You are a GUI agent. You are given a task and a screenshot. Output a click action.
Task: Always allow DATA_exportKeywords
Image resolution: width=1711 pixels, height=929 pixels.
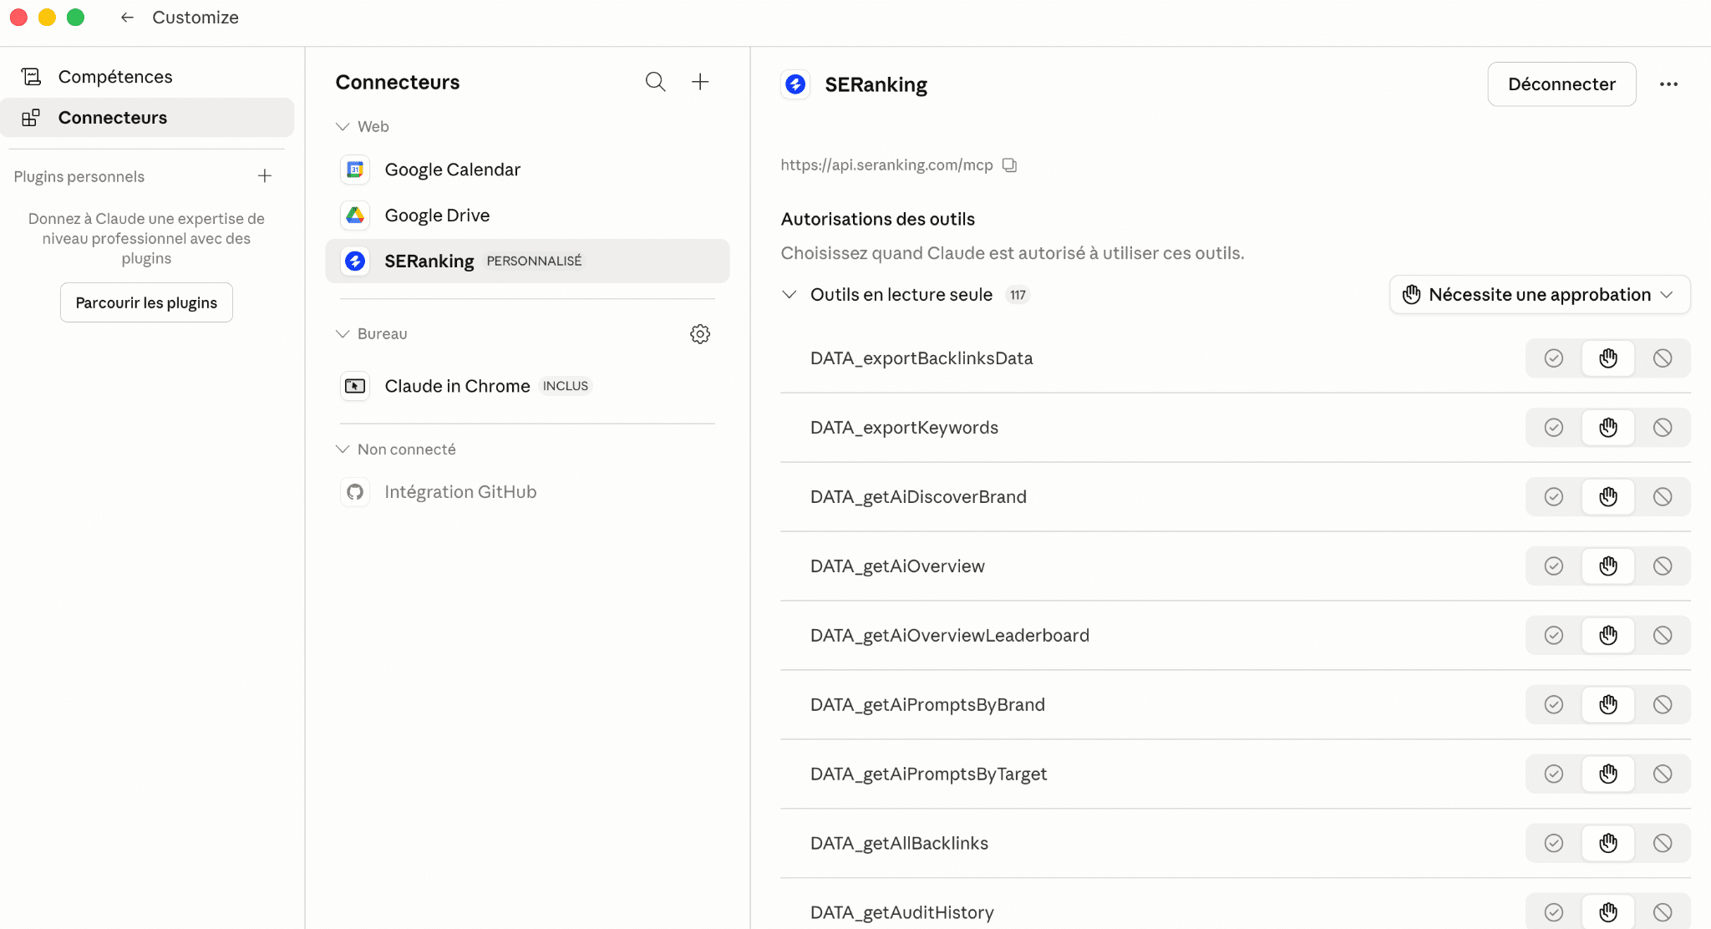tap(1554, 428)
